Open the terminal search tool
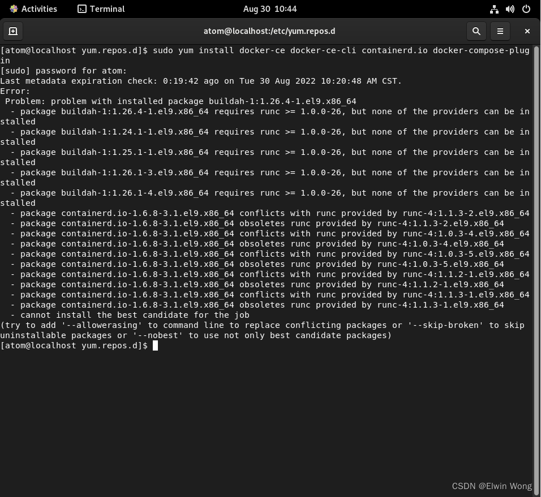The height and width of the screenshot is (497, 541). (x=476, y=31)
